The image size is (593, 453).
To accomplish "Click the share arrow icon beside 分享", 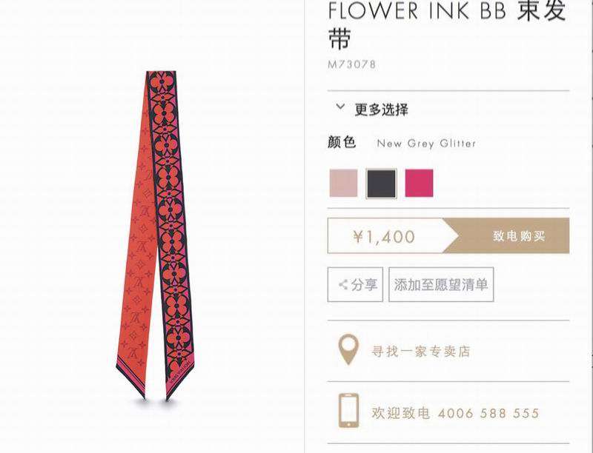I will coord(343,285).
